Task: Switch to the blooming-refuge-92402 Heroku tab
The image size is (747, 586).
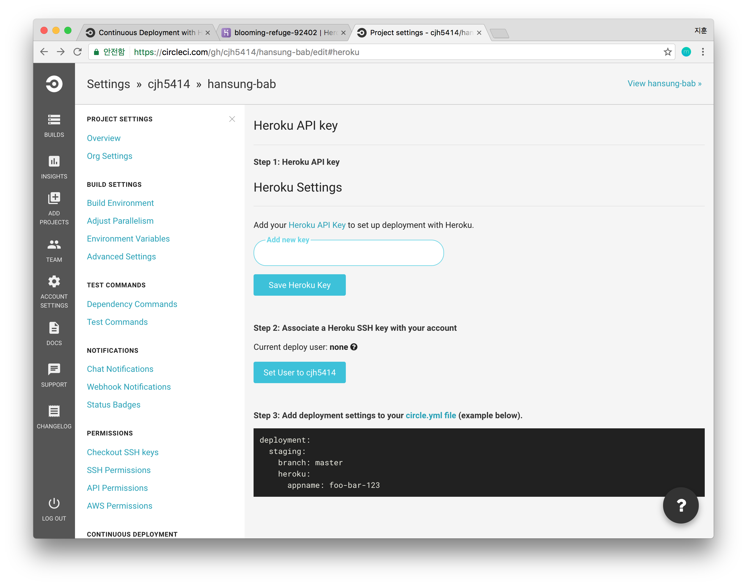Action: pos(284,33)
